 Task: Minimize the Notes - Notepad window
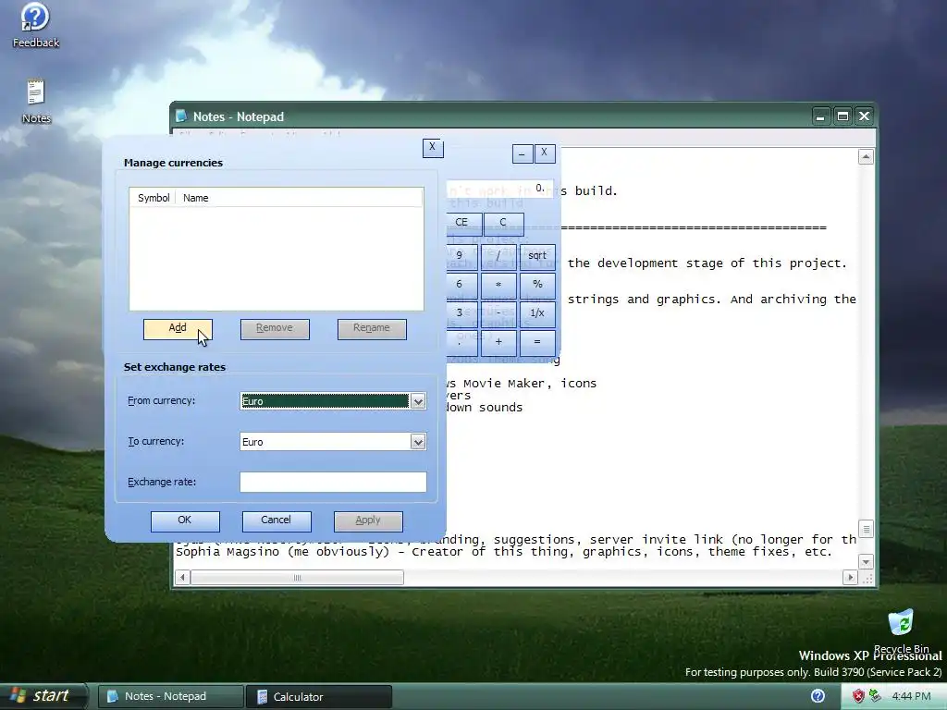820,116
